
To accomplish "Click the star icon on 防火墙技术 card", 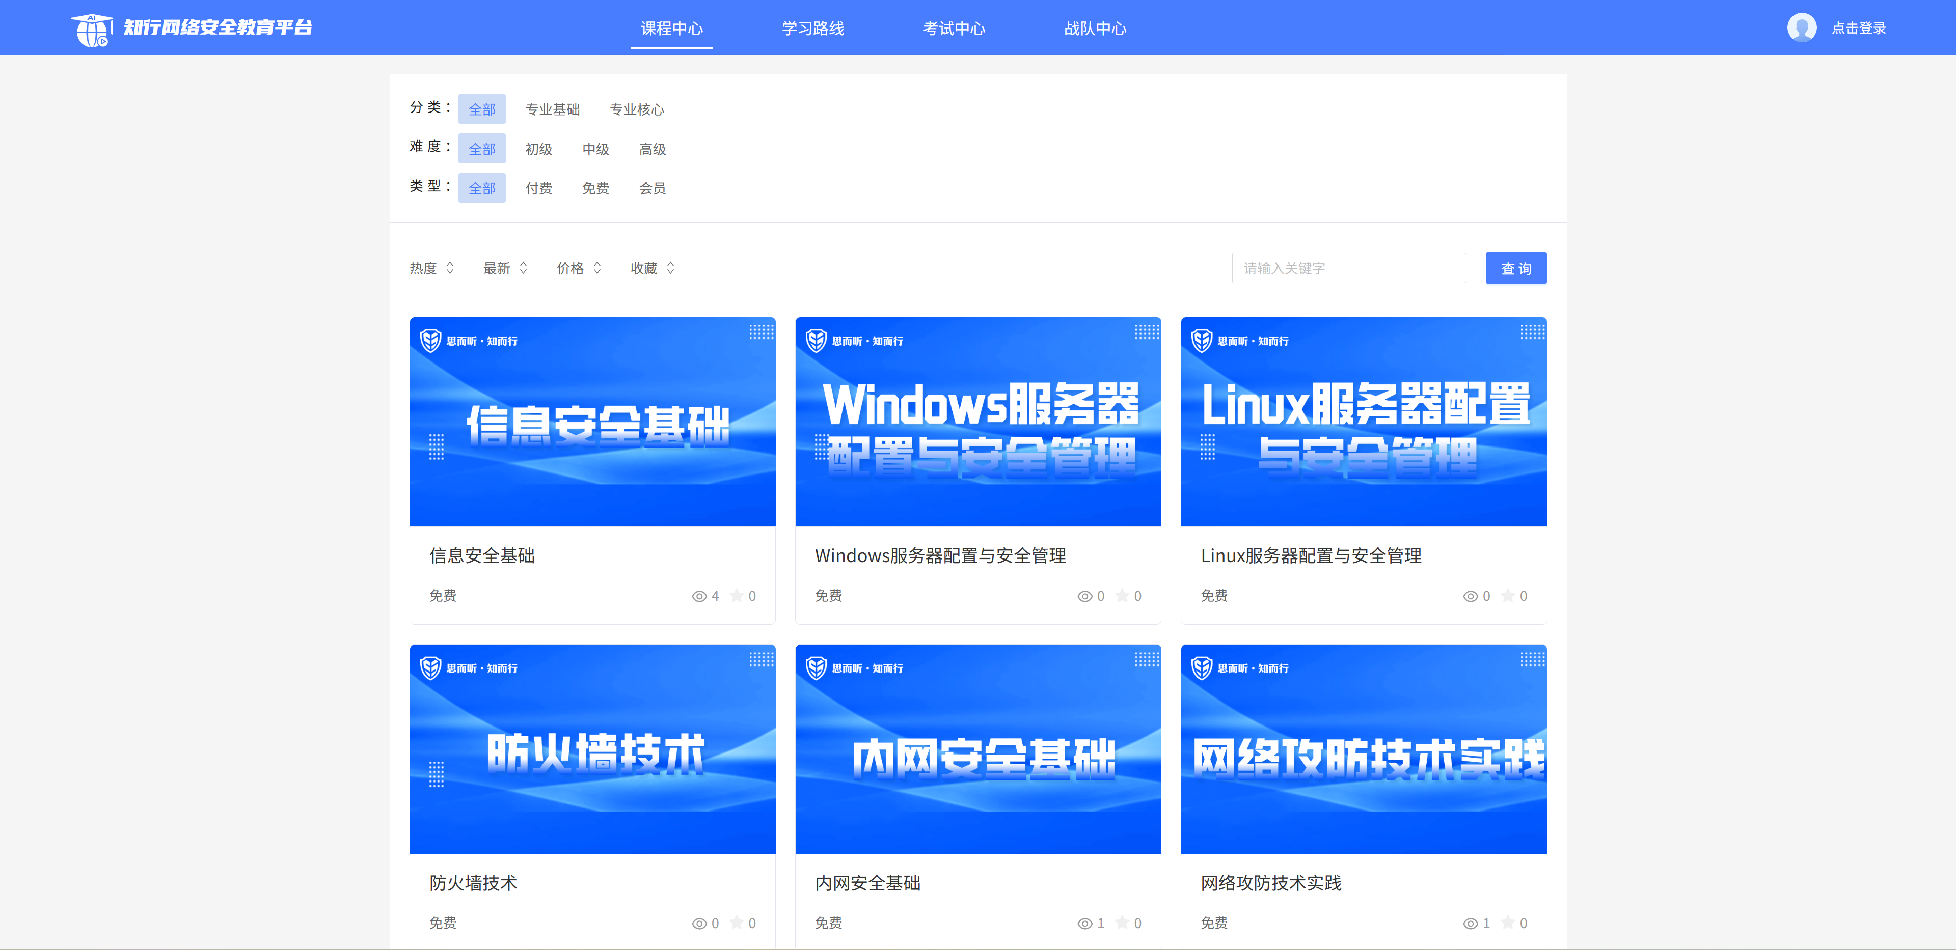I will (737, 924).
